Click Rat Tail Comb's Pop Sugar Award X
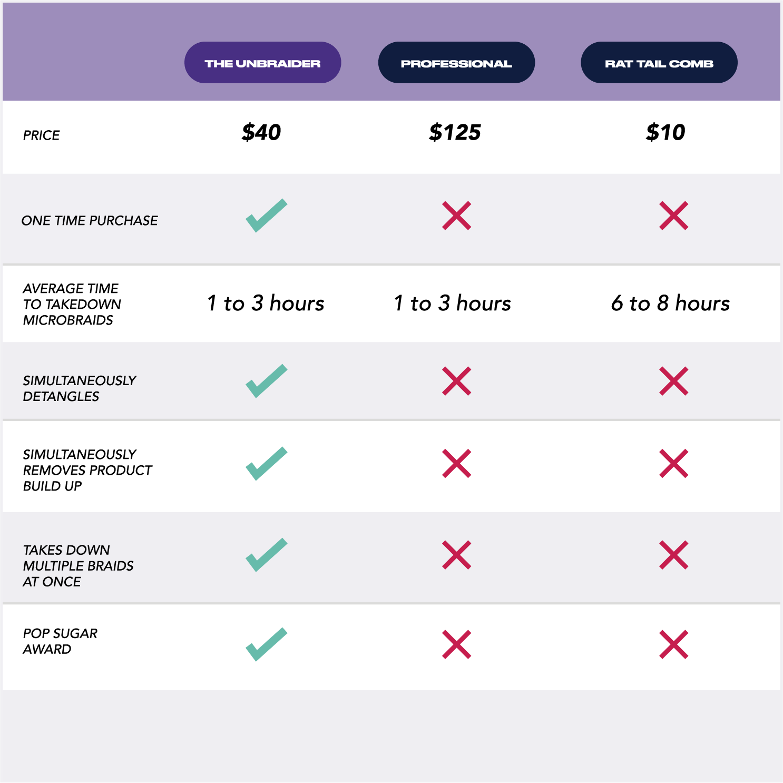Viewport: 783px width, 783px height. [673, 644]
